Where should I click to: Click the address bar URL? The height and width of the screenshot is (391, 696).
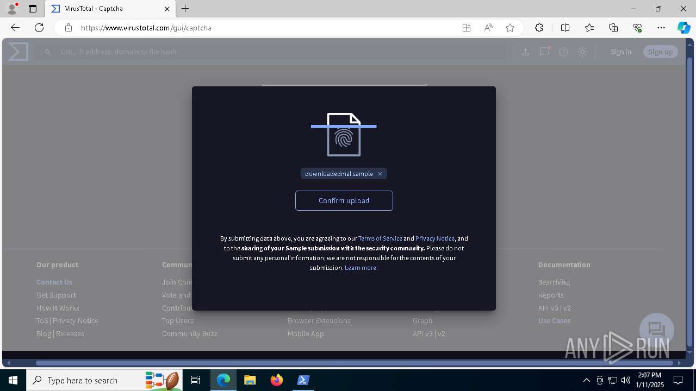[x=146, y=28]
